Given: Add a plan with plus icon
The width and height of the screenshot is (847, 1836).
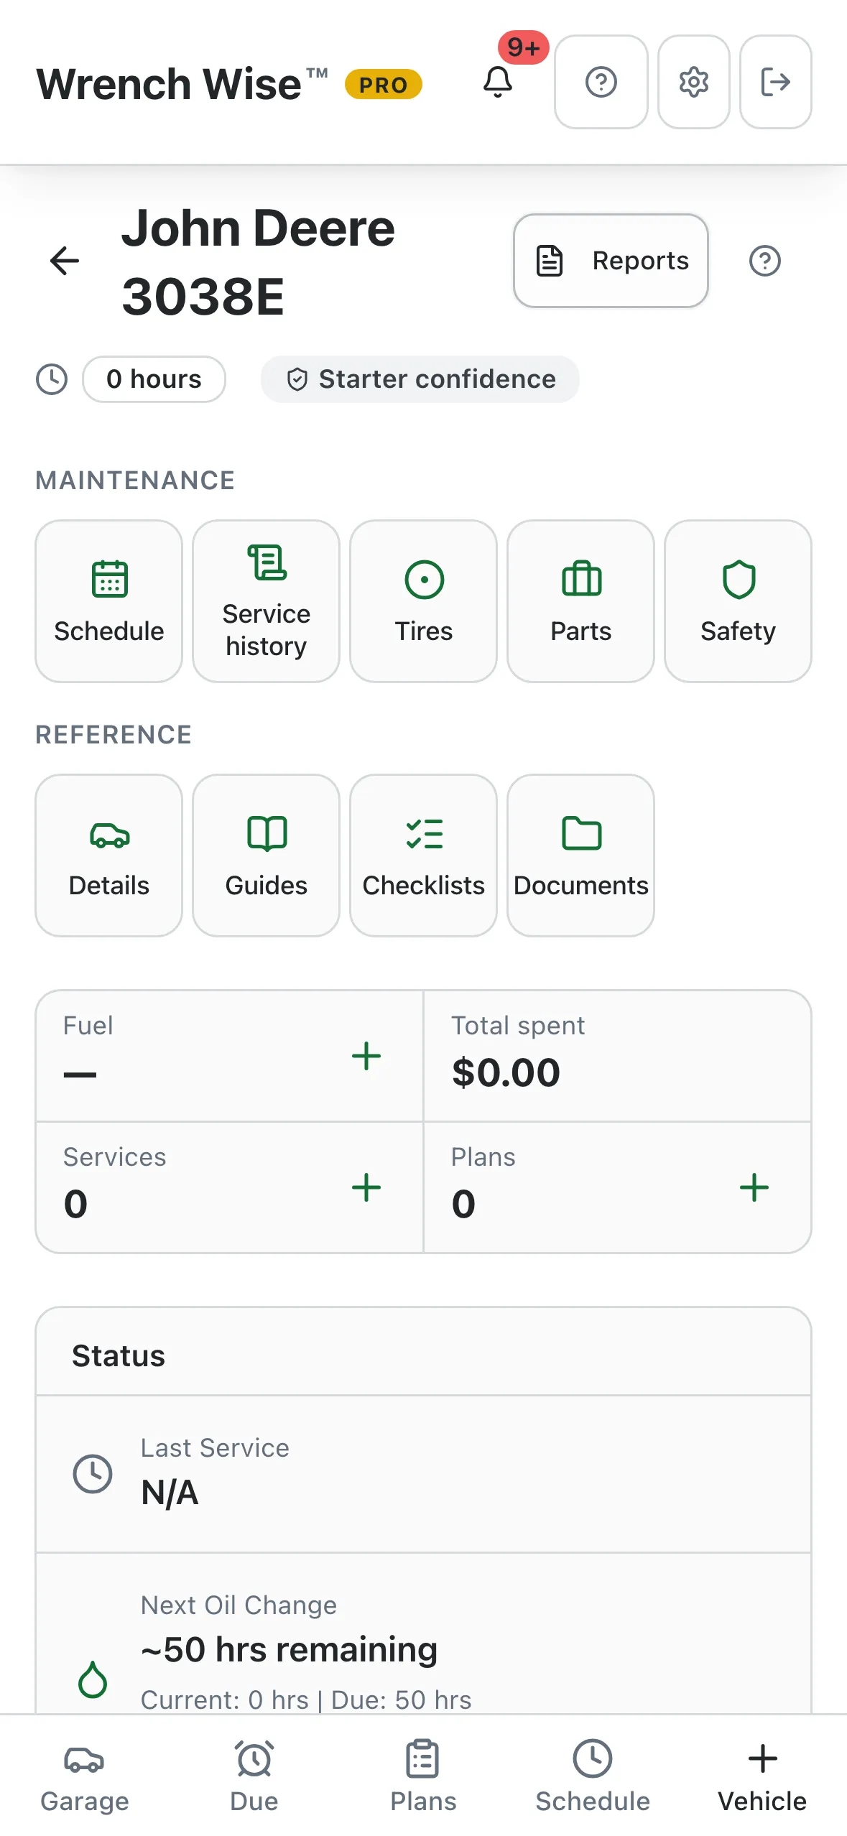Looking at the screenshot, I should coord(754,1187).
